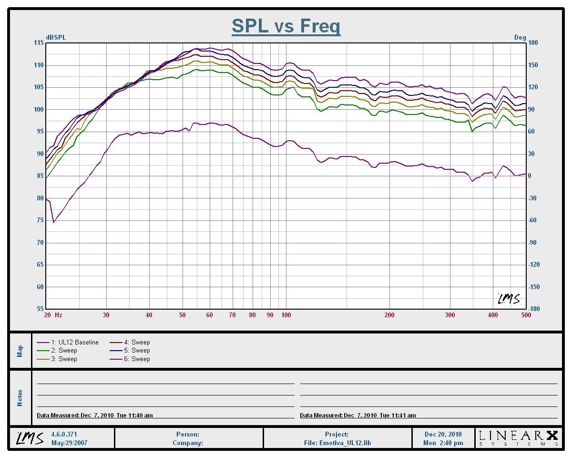Click the 'Person:' field in the footer
The height and width of the screenshot is (458, 572).
tap(188, 435)
